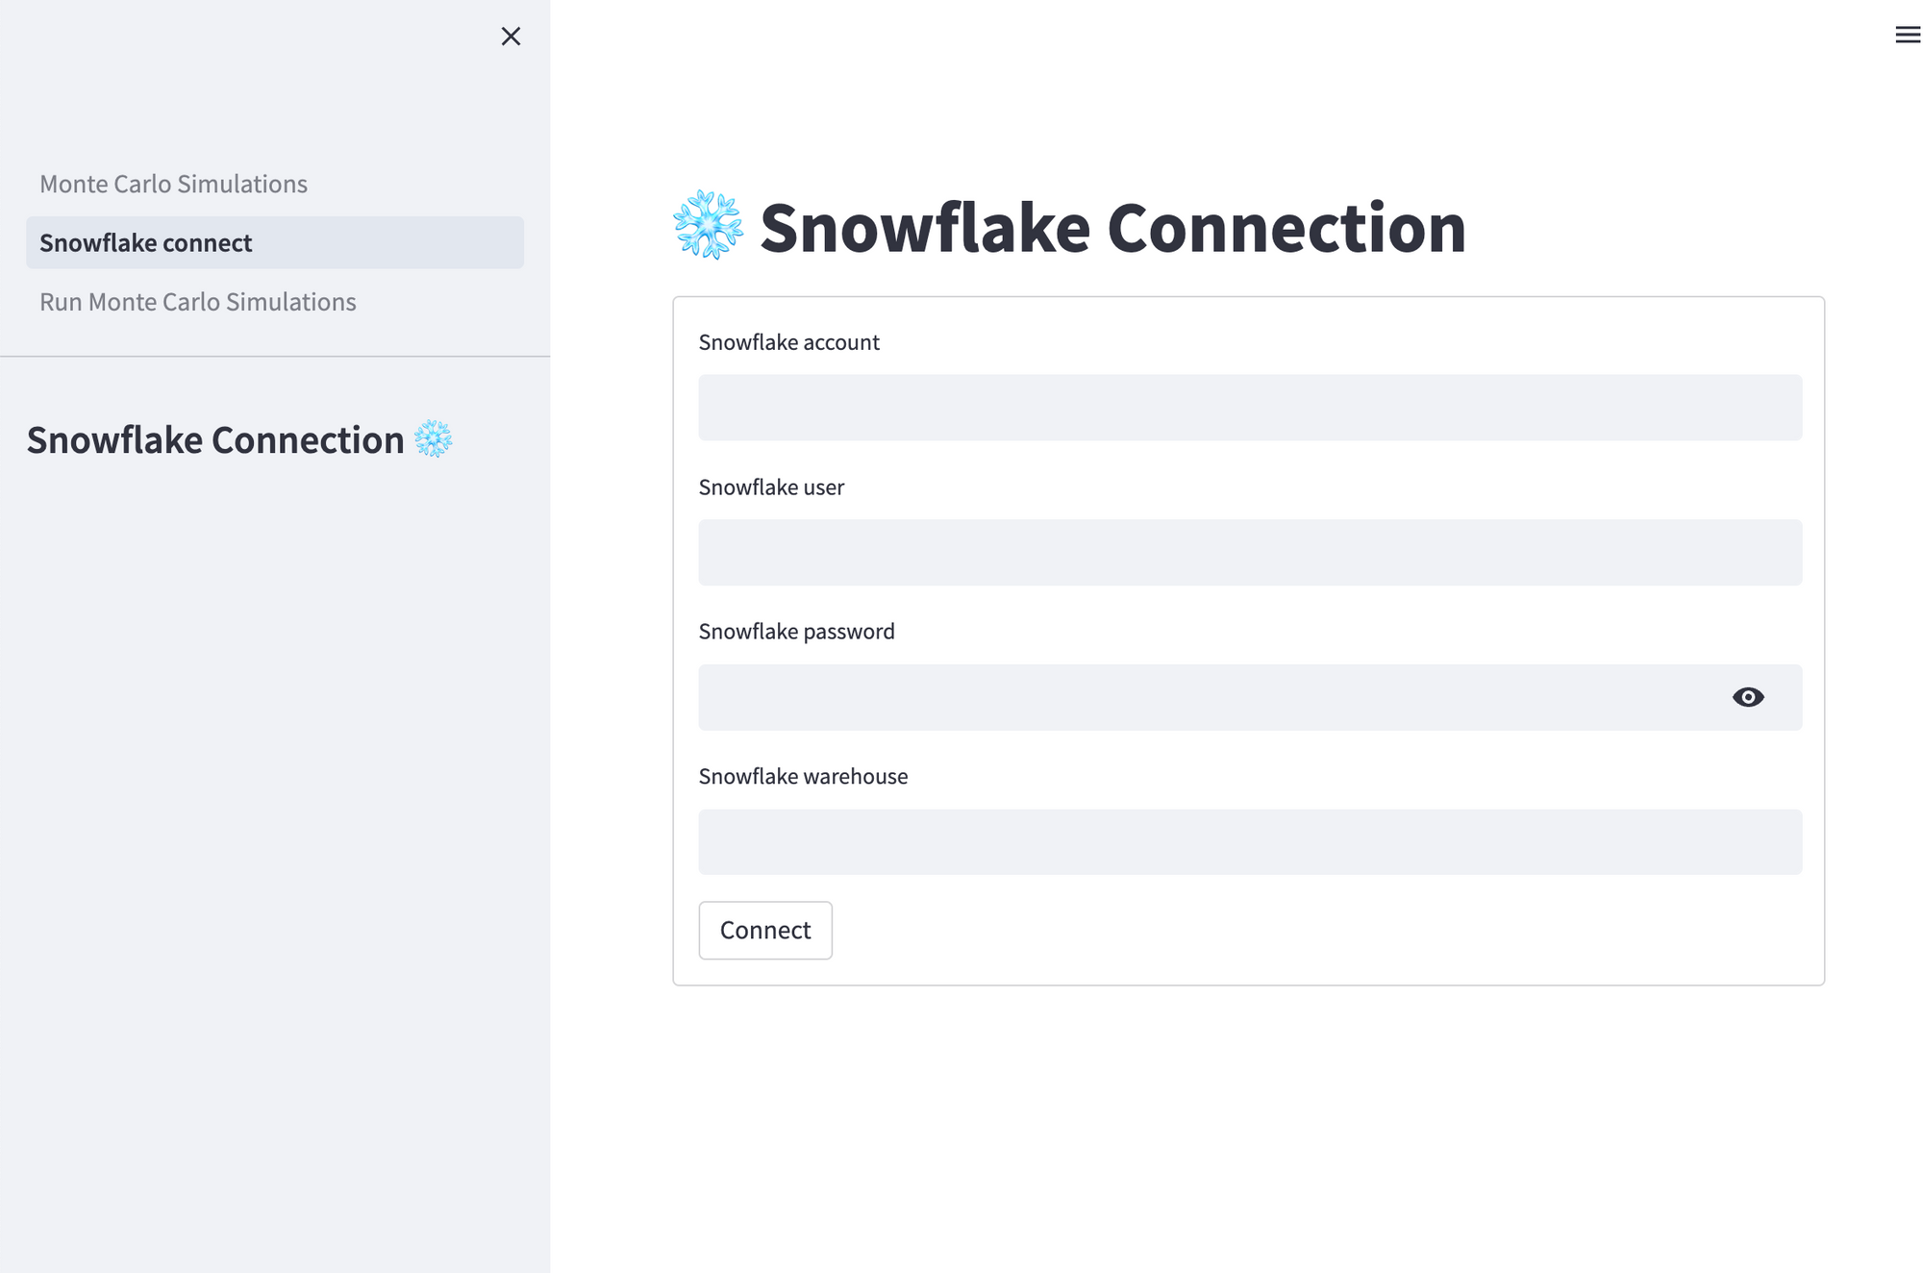Open the Monte Carlo Simulations page

(x=173, y=184)
